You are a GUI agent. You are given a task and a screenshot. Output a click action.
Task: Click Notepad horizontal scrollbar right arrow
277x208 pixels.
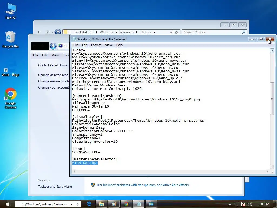(x=267, y=171)
